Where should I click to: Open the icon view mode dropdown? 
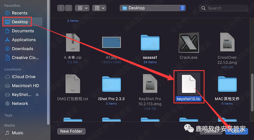[82, 8]
